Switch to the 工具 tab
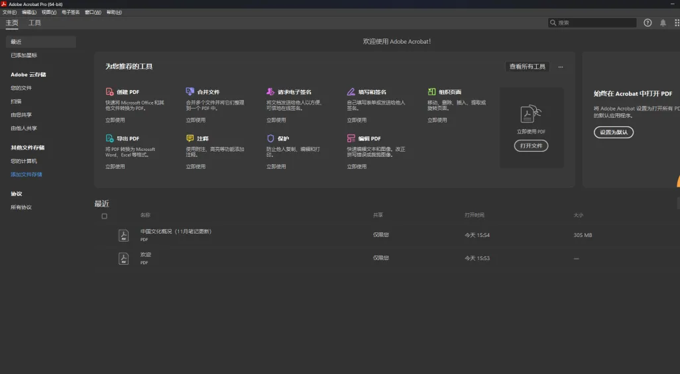This screenshot has width=680, height=374. tap(34, 23)
